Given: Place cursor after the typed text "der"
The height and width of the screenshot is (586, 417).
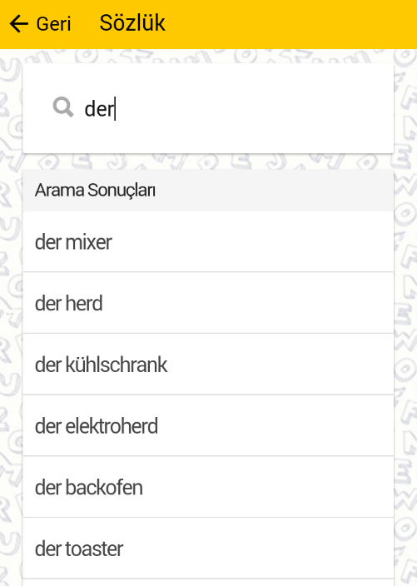Looking at the screenshot, I should click(116, 109).
